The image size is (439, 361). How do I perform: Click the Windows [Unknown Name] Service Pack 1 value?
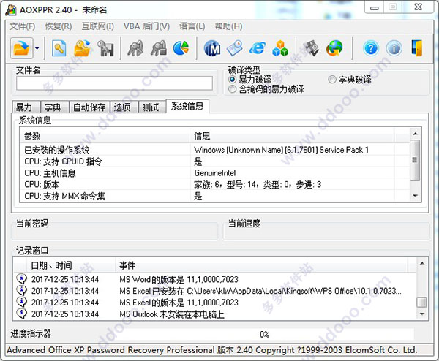[281, 150]
